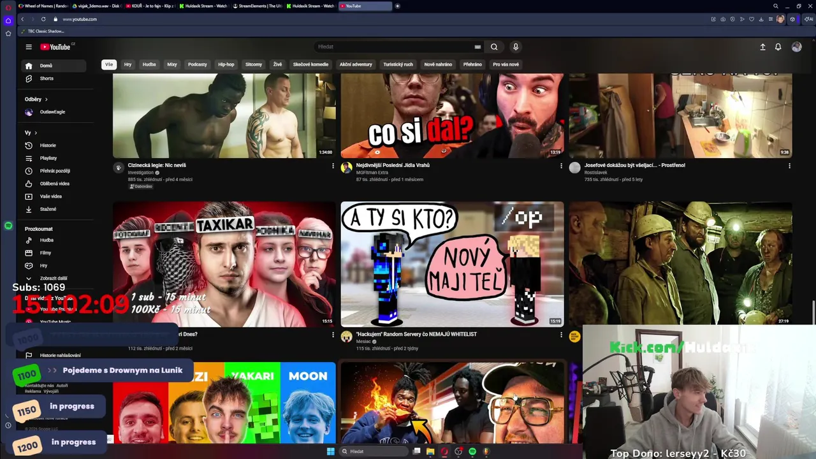Switch to the Wheel of Names tab
The width and height of the screenshot is (816, 459).
43,6
